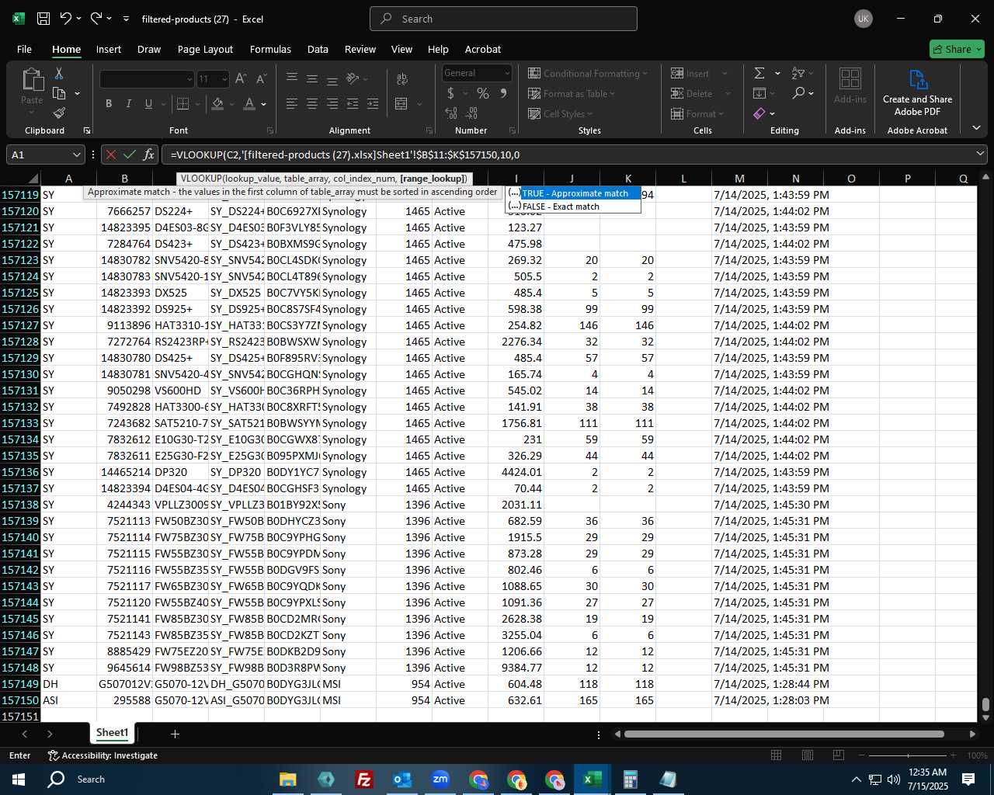Add a new sheet with plus button

pyautogui.click(x=176, y=734)
